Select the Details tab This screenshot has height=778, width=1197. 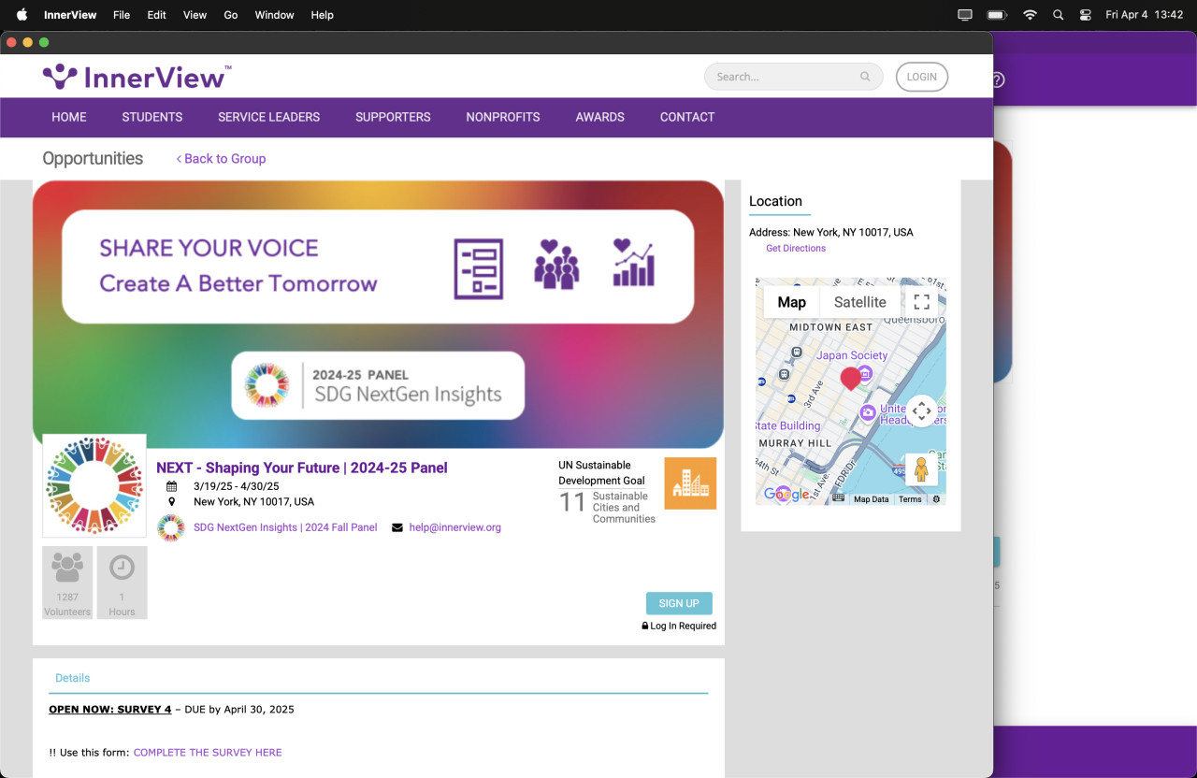click(x=73, y=678)
